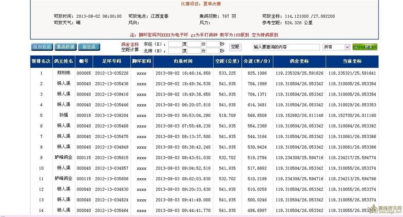Select speed value 500.0246
403x217 pixels.
[257, 200]
